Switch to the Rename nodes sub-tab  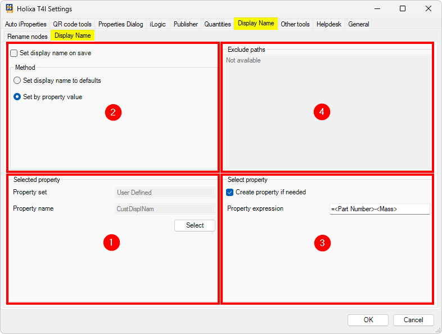coord(28,37)
